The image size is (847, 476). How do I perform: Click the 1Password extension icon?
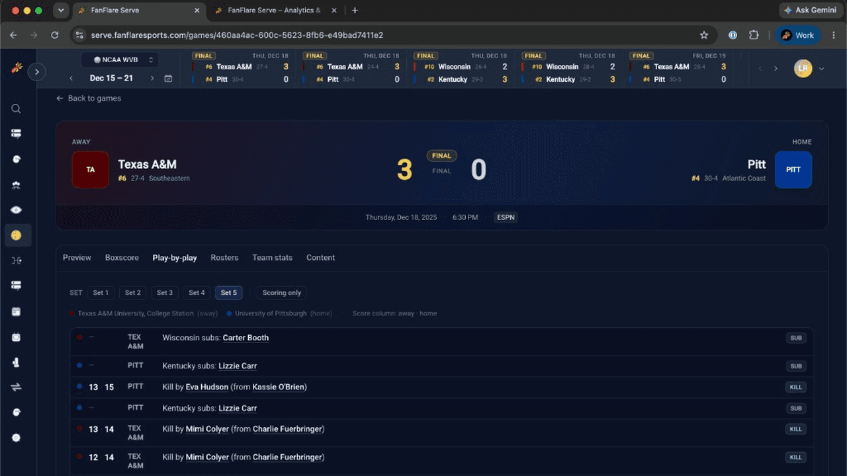pos(733,35)
